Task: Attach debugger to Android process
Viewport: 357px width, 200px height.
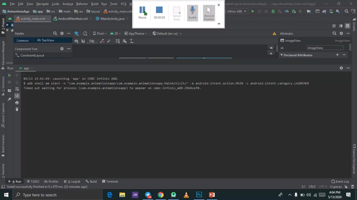Action: [293, 11]
